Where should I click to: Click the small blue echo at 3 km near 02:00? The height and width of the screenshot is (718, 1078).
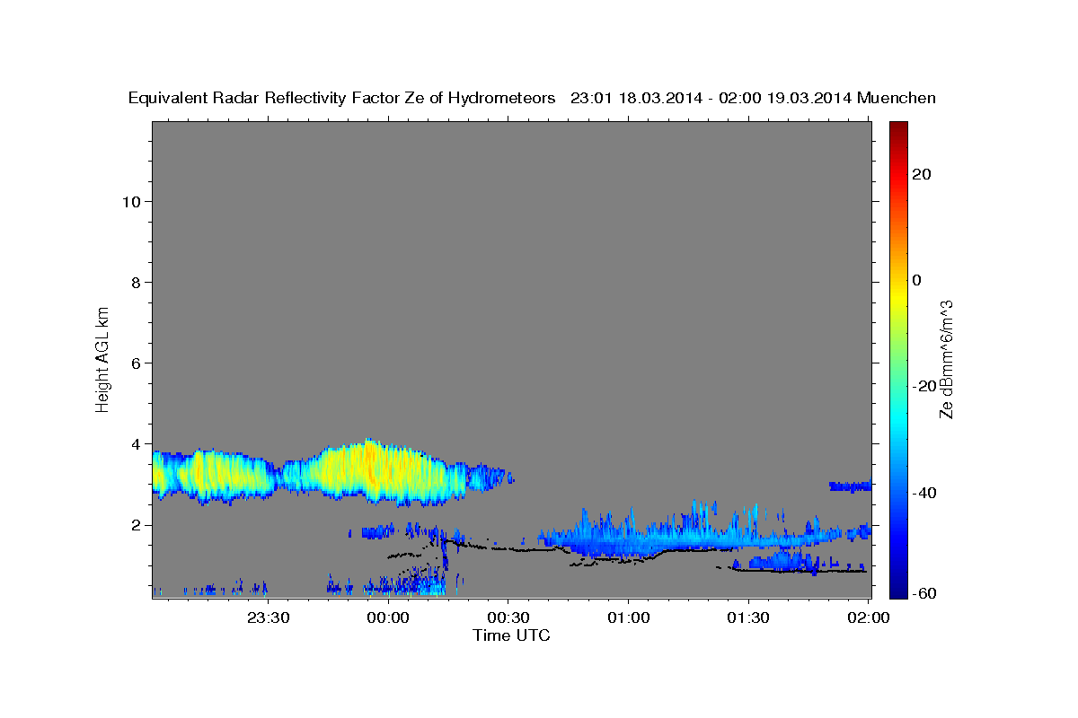pos(850,486)
